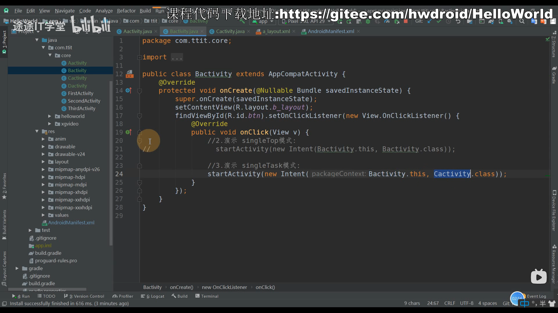Image resolution: width=558 pixels, height=313 pixels.
Task: Click the CRLF line separator indicator
Action: click(450, 303)
